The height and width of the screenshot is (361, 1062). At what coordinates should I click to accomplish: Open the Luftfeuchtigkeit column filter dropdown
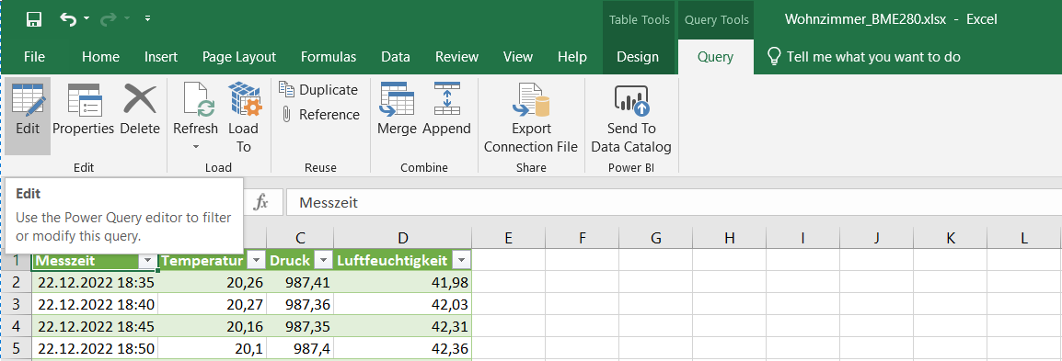[x=461, y=260]
